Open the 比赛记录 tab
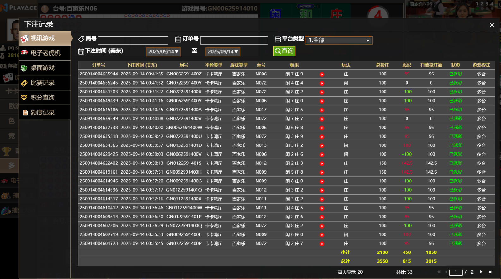 coord(45,83)
